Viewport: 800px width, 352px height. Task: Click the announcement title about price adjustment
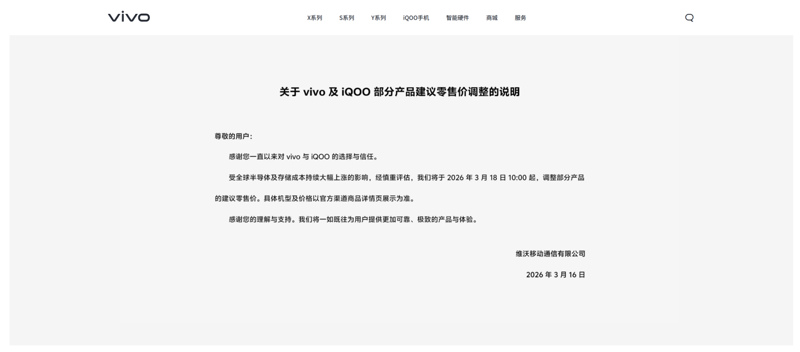399,93
